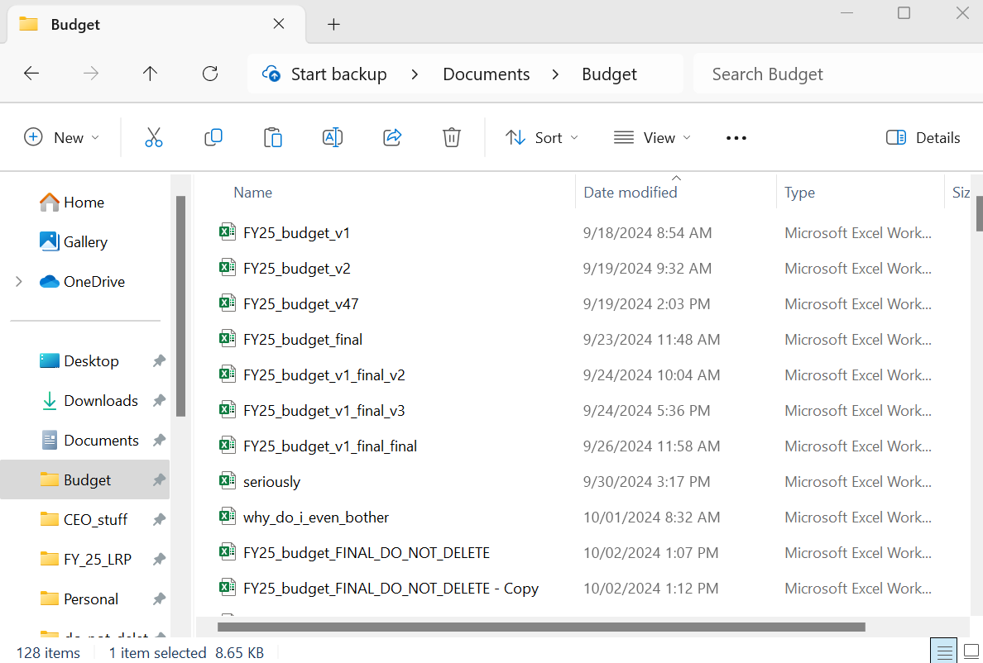The height and width of the screenshot is (663, 983).
Task: Click the 128 items status text
Action: 48,653
